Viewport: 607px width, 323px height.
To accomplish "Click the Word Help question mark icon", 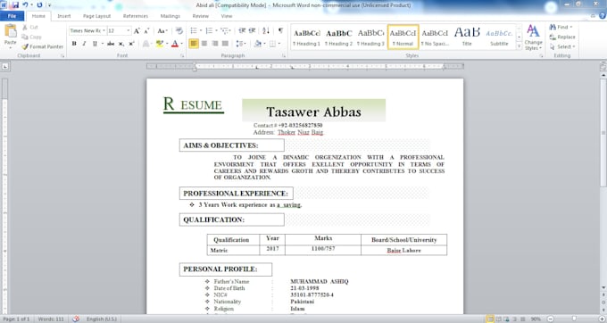I will 603,16.
